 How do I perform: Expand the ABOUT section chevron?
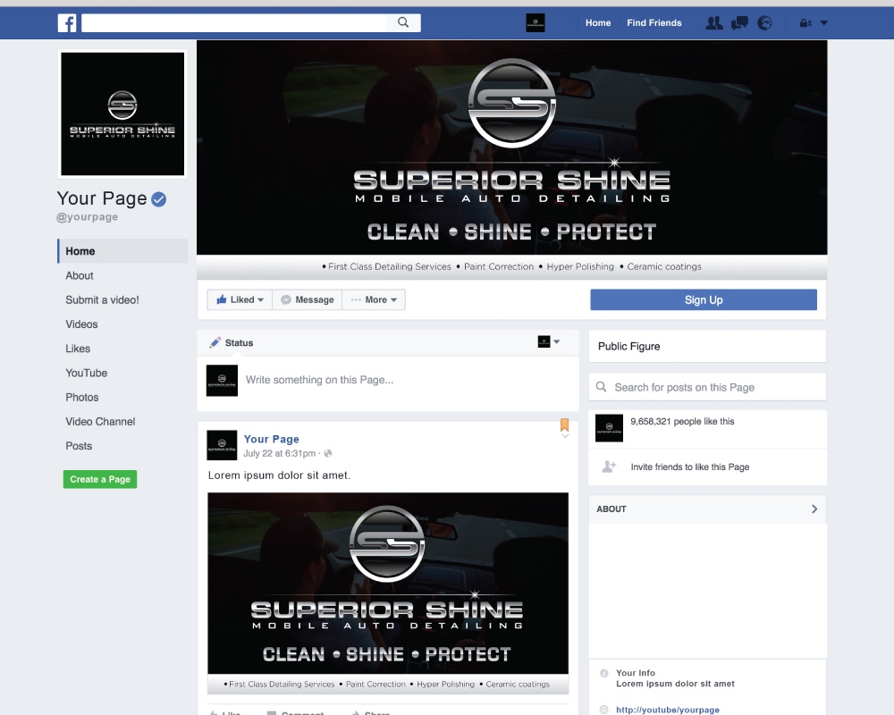pyautogui.click(x=814, y=509)
